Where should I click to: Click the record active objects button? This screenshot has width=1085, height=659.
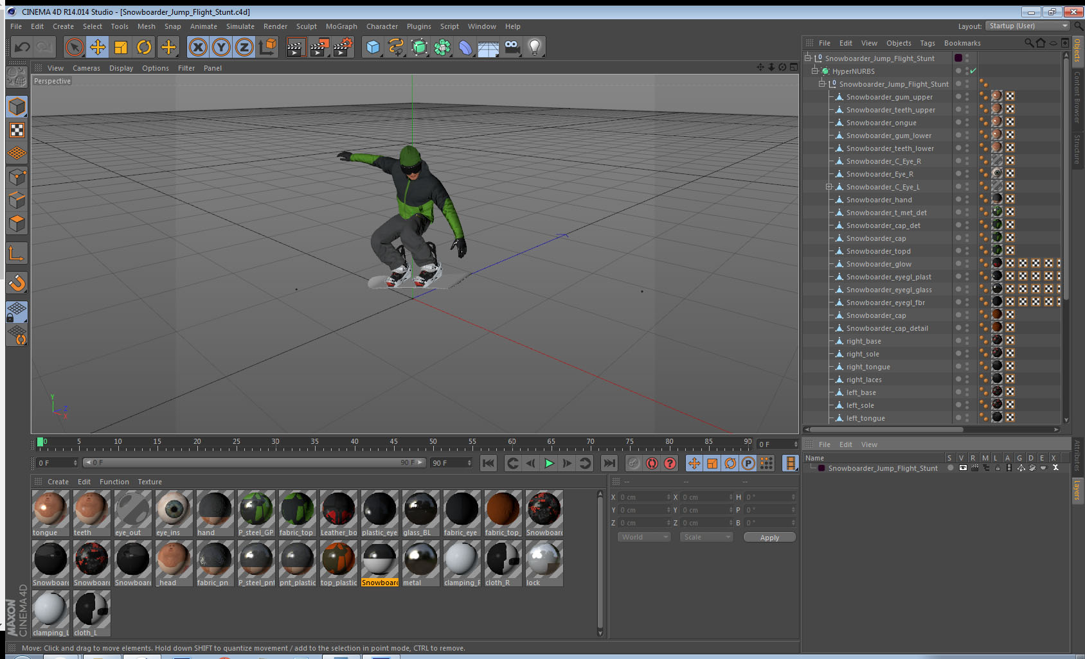[x=634, y=463]
